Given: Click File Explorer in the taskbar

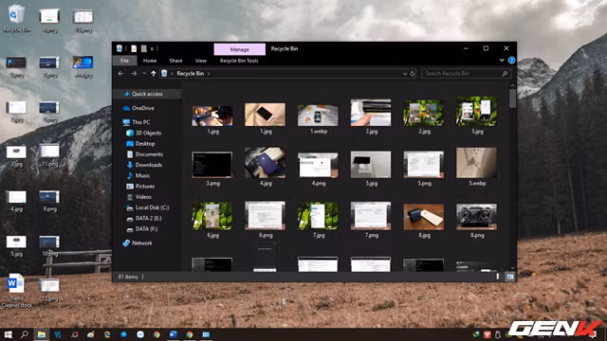Looking at the screenshot, I should tap(42, 334).
